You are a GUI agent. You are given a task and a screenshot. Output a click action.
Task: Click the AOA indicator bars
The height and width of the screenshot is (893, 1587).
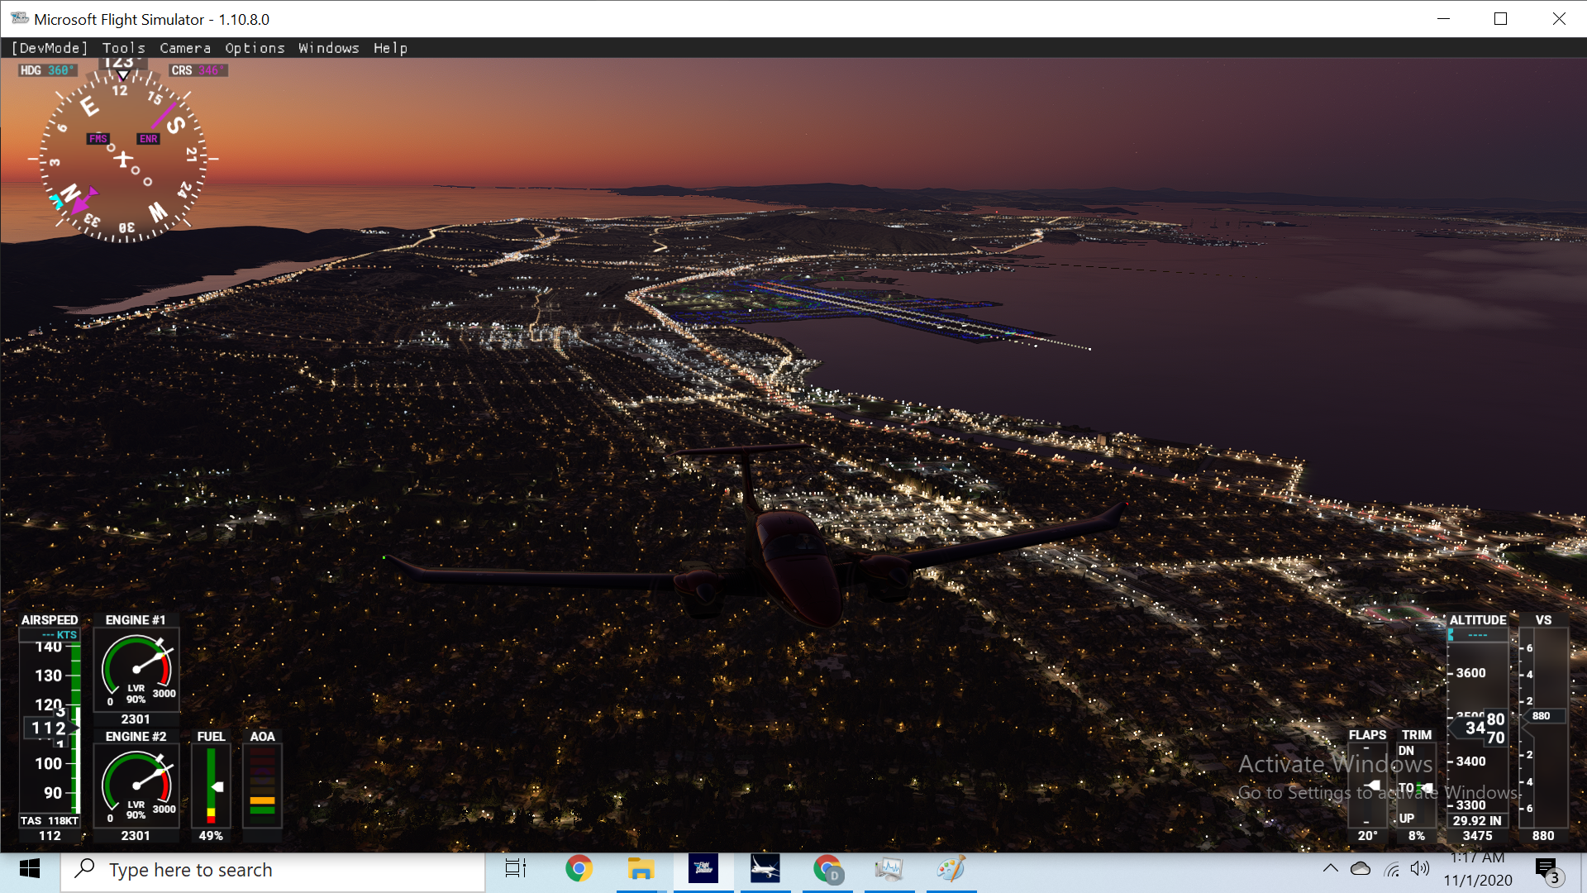pos(262,786)
